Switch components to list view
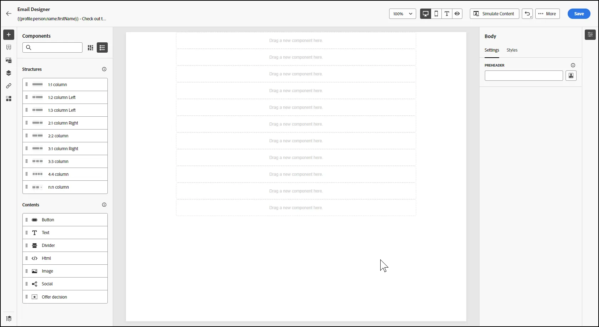 (102, 48)
